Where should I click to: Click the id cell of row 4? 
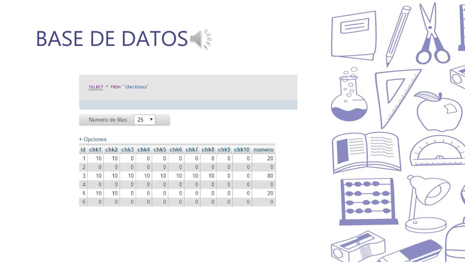(84, 185)
